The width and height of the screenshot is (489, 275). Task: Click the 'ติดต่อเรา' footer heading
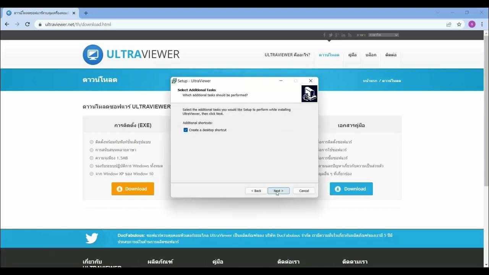(x=288, y=262)
